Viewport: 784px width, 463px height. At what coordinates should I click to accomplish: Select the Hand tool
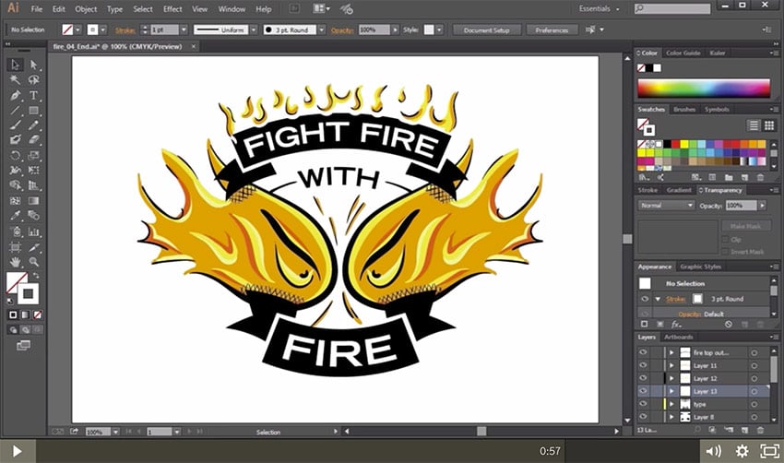(x=16, y=261)
